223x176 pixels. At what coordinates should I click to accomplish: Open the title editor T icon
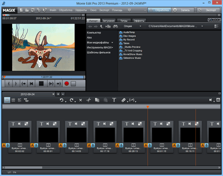pyautogui.click(x=114, y=100)
